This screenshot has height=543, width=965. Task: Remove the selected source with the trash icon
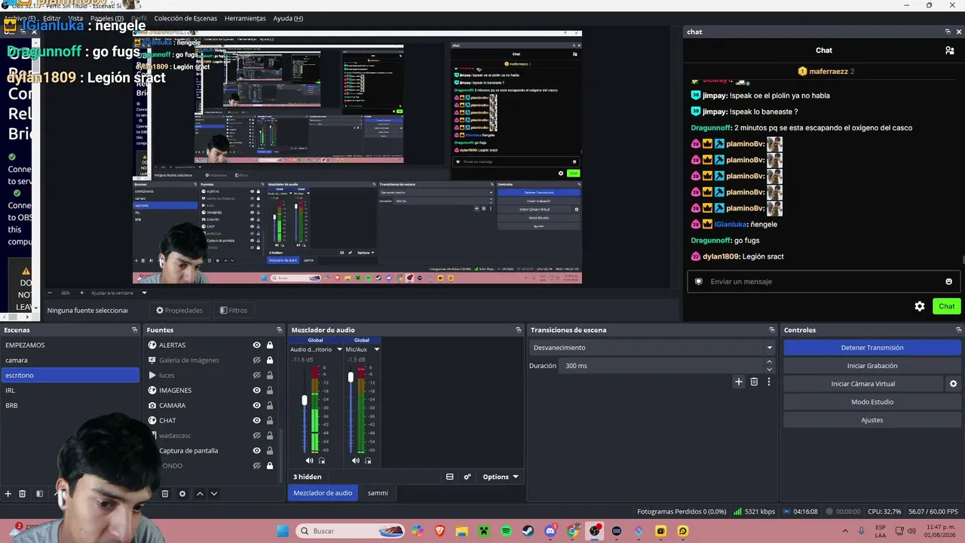[165, 494]
